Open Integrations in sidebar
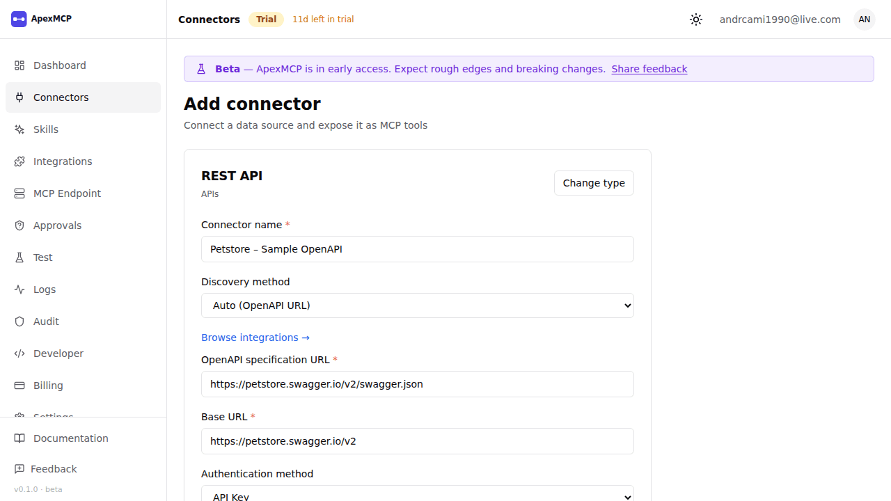This screenshot has width=891, height=501. pyautogui.click(x=83, y=161)
